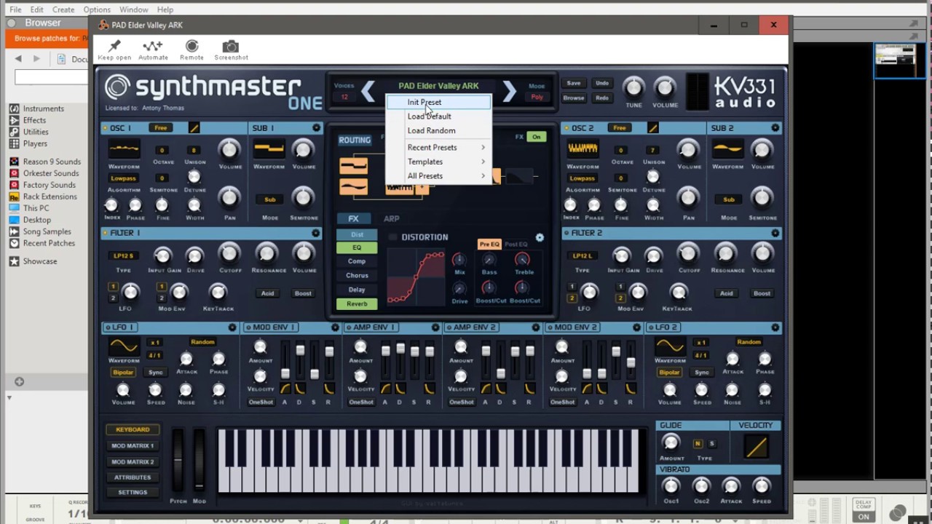This screenshot has height=524, width=932.
Task: Open MOD MATRIX 1 page
Action: pos(133,446)
